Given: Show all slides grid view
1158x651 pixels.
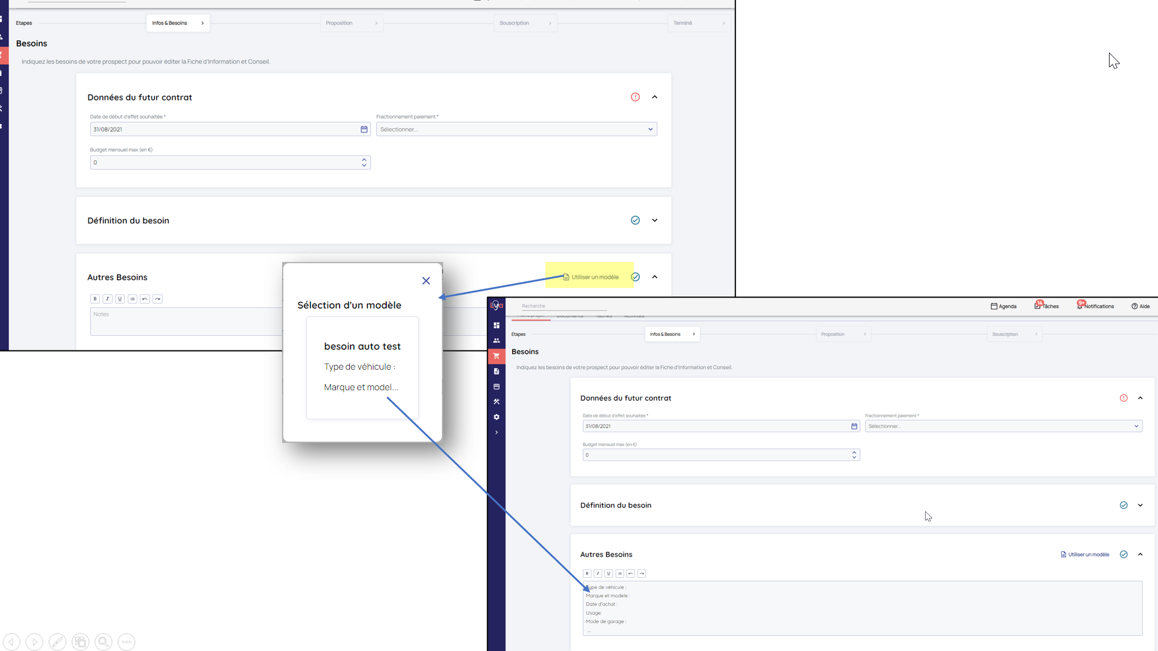Looking at the screenshot, I should [x=81, y=641].
